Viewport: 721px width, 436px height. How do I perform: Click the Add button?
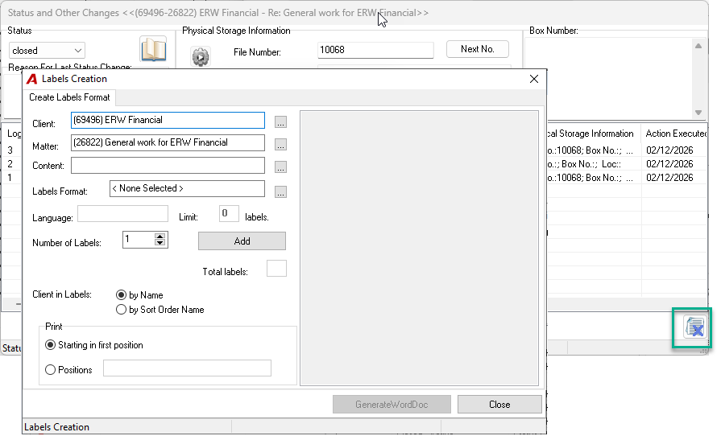click(242, 241)
